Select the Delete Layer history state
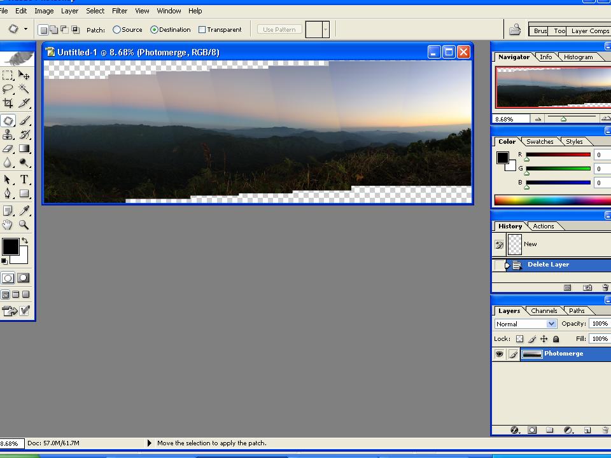 click(x=547, y=265)
